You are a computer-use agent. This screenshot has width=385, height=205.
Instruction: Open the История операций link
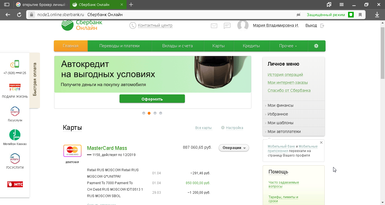pyautogui.click(x=285, y=75)
